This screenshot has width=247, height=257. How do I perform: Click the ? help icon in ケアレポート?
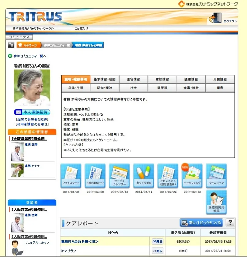tap(230, 223)
